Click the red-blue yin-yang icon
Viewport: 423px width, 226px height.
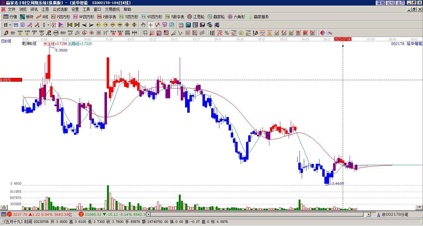click(323, 33)
